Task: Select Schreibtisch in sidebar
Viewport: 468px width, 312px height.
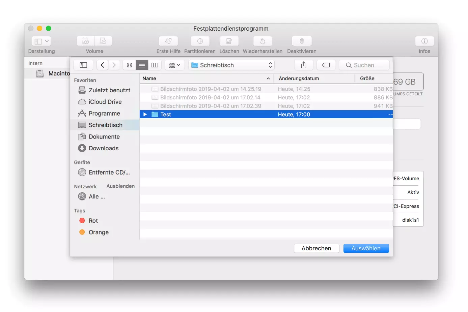Action: click(x=105, y=125)
